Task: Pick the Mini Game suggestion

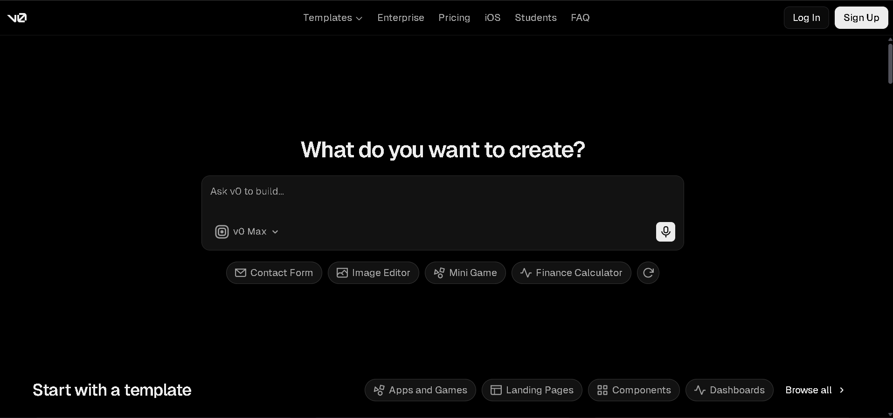Action: point(465,273)
